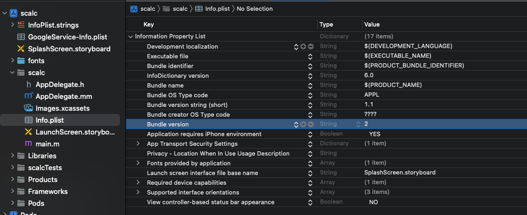Click the Key column header
The height and width of the screenshot is (215, 527).
[x=149, y=24]
